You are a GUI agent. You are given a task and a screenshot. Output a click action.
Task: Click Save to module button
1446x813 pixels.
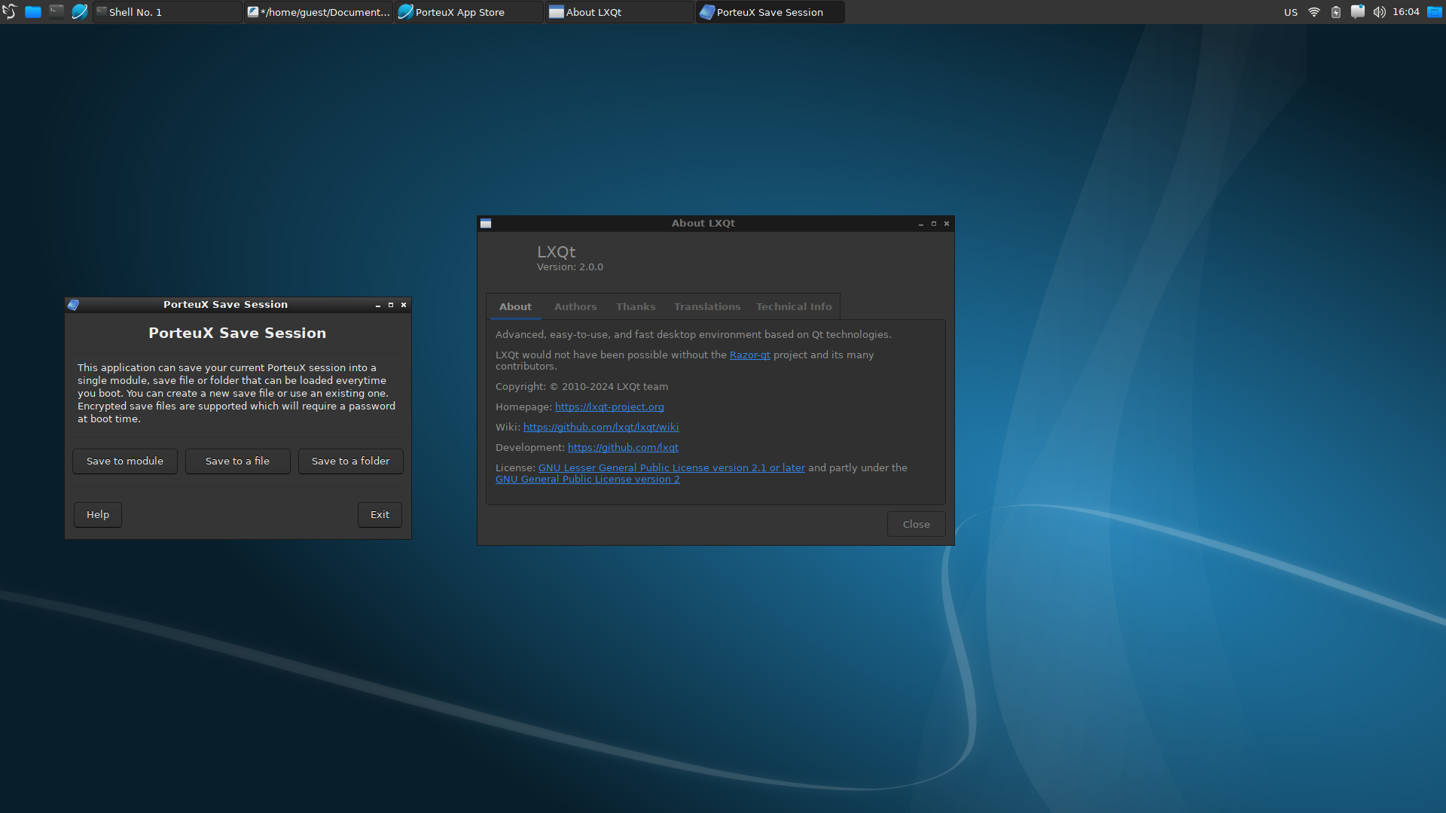click(x=125, y=461)
